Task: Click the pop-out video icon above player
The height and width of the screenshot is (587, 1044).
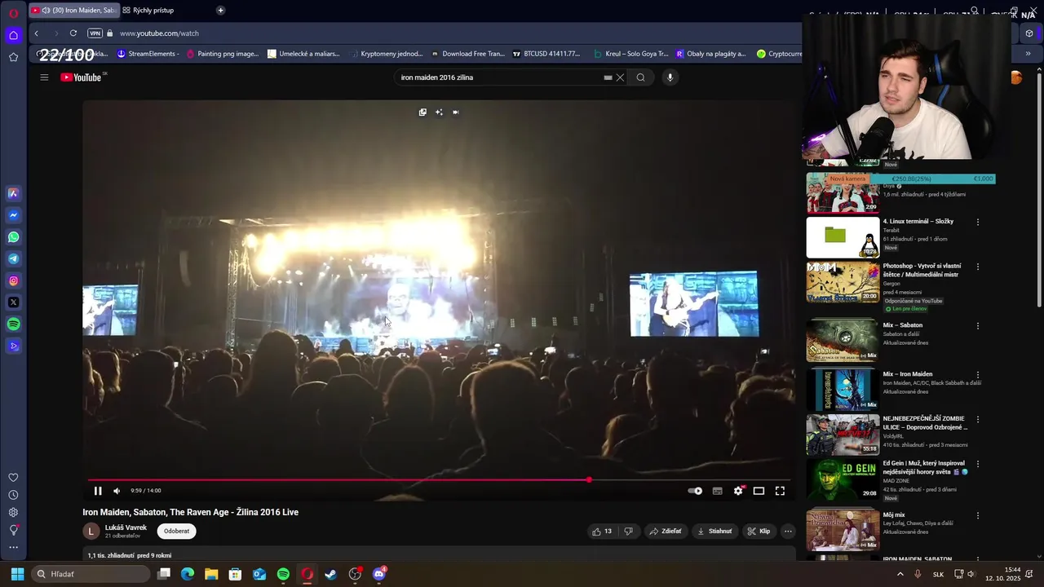Action: click(422, 113)
